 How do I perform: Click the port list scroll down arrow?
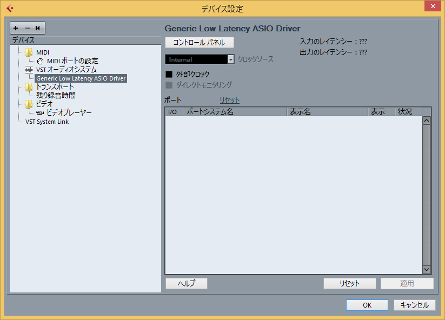(427, 270)
